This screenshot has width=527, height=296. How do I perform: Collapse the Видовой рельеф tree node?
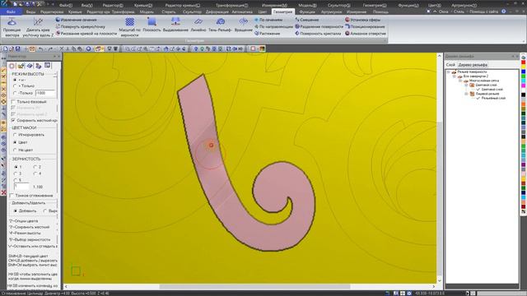[467, 94]
